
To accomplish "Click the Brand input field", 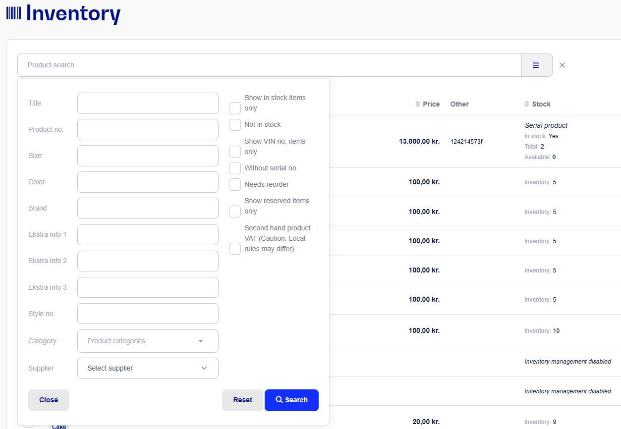I will pos(148,208).
